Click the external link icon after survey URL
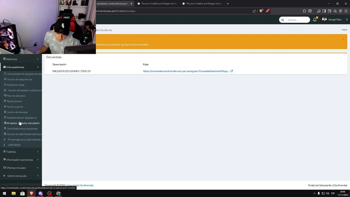The height and width of the screenshot is (197, 350). pyautogui.click(x=232, y=71)
